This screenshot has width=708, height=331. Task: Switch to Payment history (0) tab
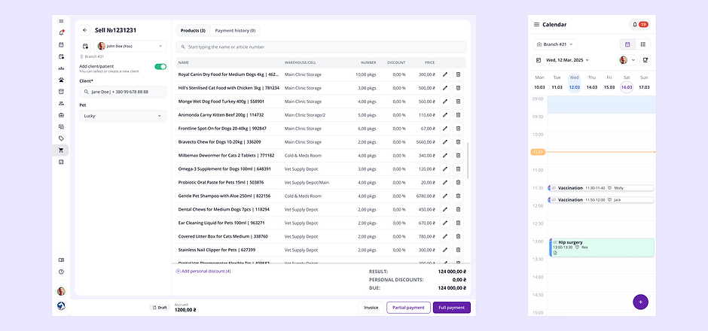(x=235, y=31)
